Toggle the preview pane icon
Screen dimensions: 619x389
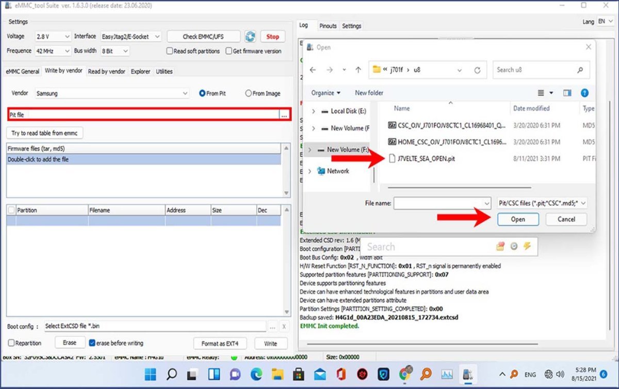click(x=567, y=93)
